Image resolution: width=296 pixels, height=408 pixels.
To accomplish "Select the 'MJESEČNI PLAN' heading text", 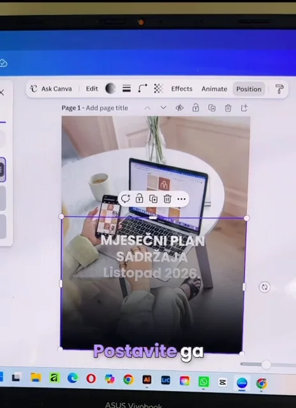I will pyautogui.click(x=153, y=241).
